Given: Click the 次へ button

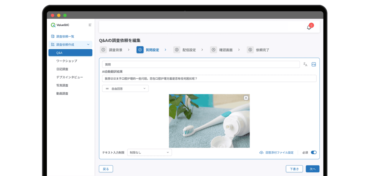Looking at the screenshot, I should tap(312, 169).
